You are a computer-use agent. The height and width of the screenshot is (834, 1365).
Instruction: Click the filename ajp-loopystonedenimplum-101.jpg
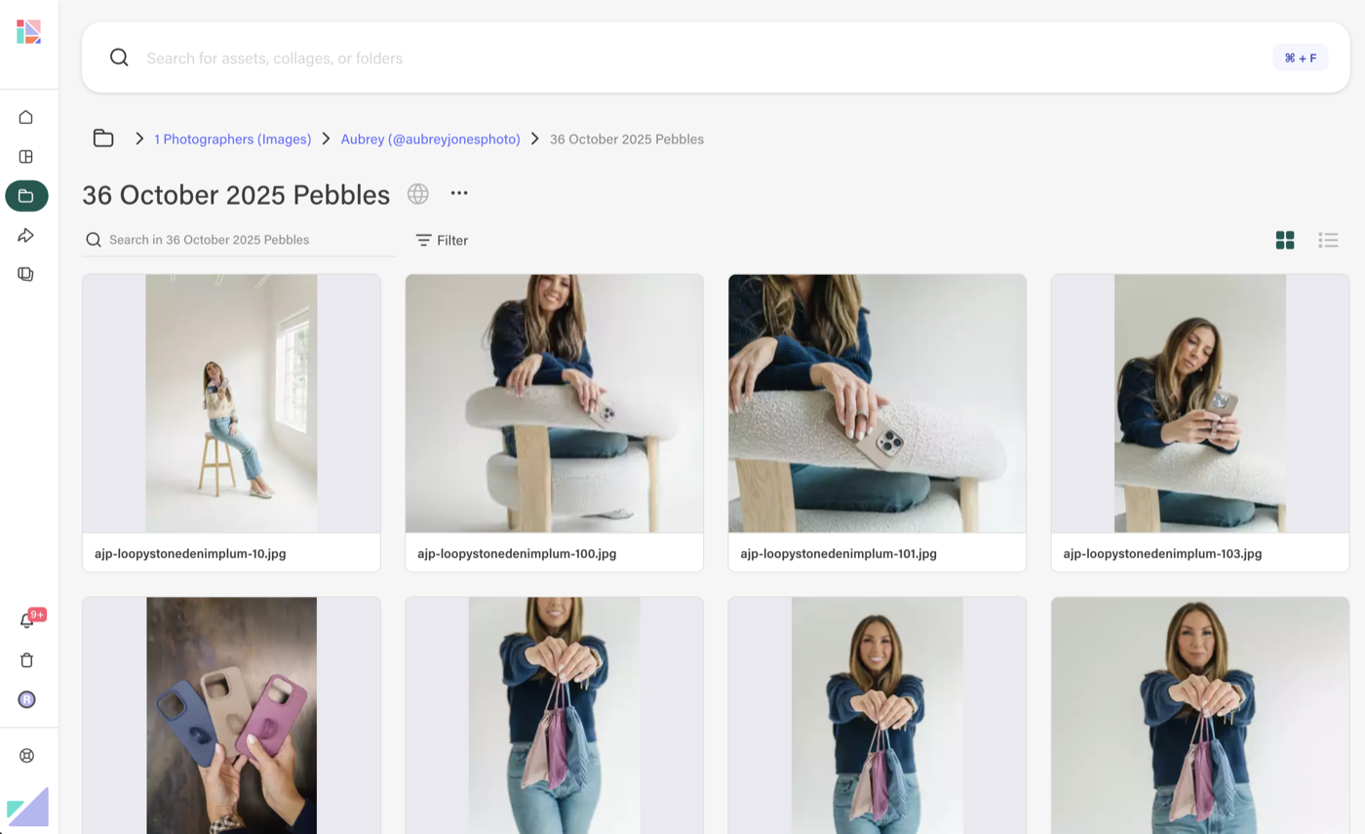[x=838, y=554]
